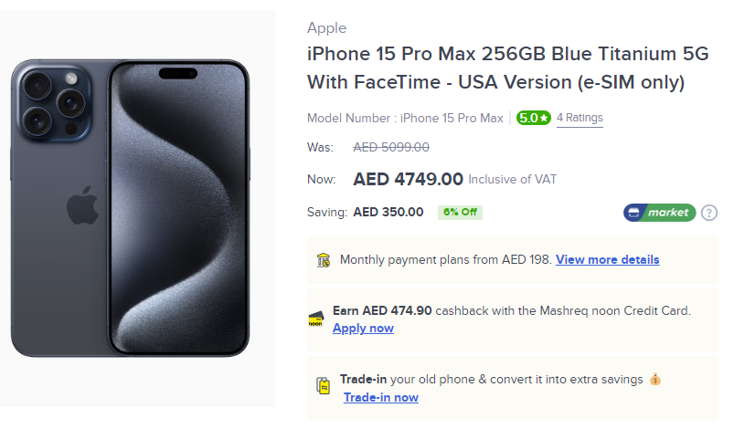
Task: Click the monthly payment plans icon
Action: (323, 260)
